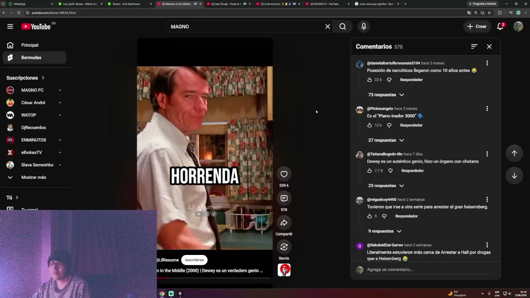Open Chrome from the taskbar

tap(162, 293)
